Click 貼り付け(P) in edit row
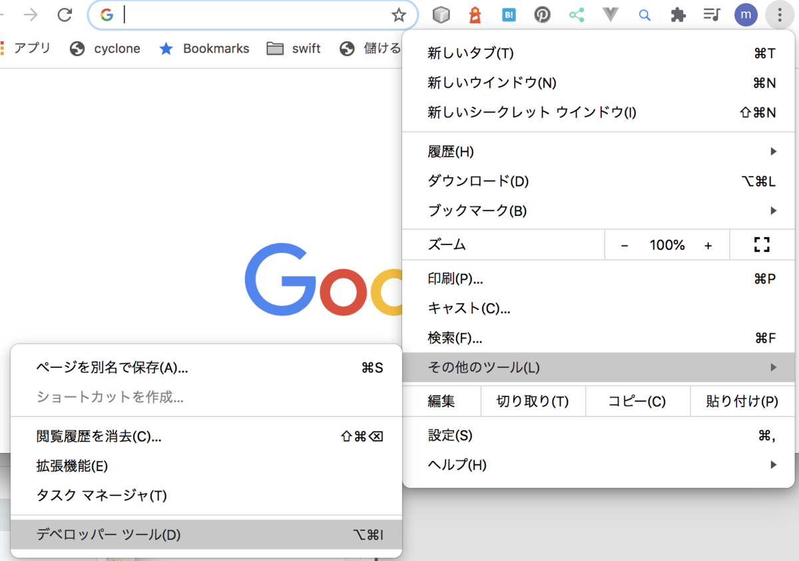This screenshot has width=799, height=561. coord(742,401)
